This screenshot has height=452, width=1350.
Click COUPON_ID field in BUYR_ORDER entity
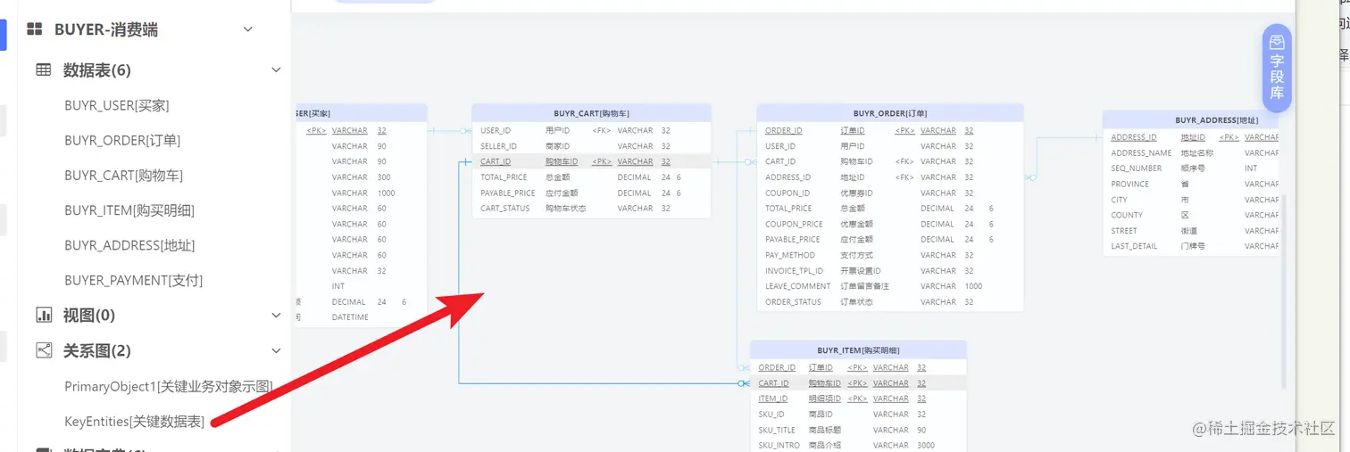787,193
